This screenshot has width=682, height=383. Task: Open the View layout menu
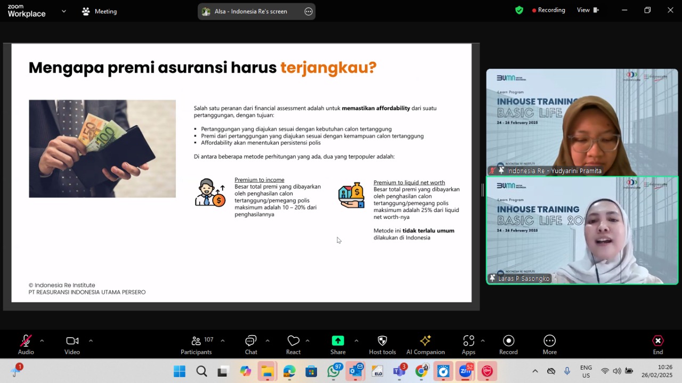[588, 10]
